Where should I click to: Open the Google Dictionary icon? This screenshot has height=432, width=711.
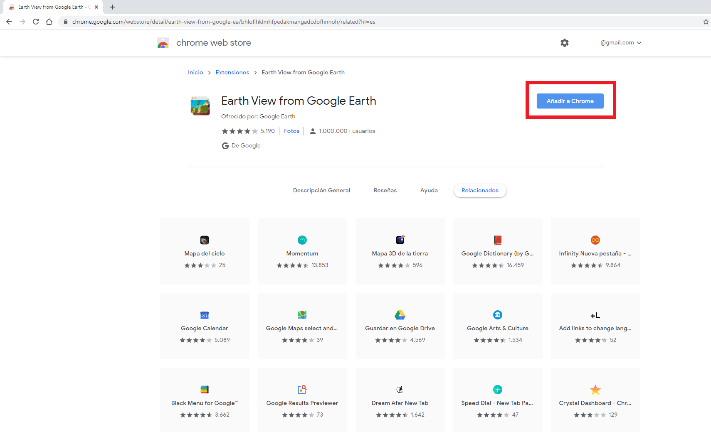[498, 240]
